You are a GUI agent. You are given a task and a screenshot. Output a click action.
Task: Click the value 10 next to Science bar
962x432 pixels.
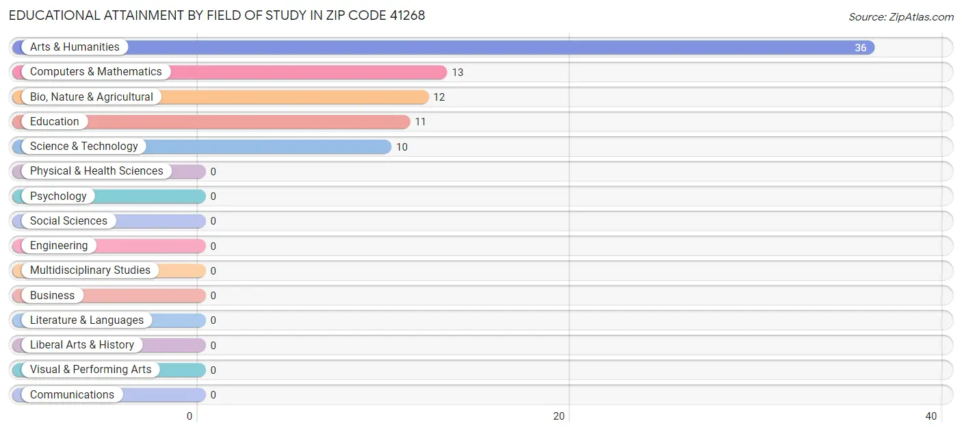click(402, 147)
